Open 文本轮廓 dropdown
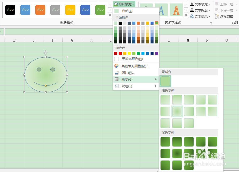This screenshot has width=239, height=172. (x=200, y=10)
